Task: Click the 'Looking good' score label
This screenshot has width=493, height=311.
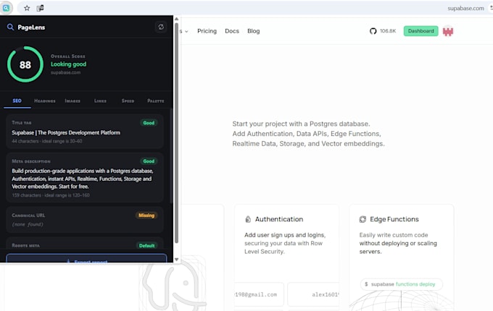Action: point(69,64)
